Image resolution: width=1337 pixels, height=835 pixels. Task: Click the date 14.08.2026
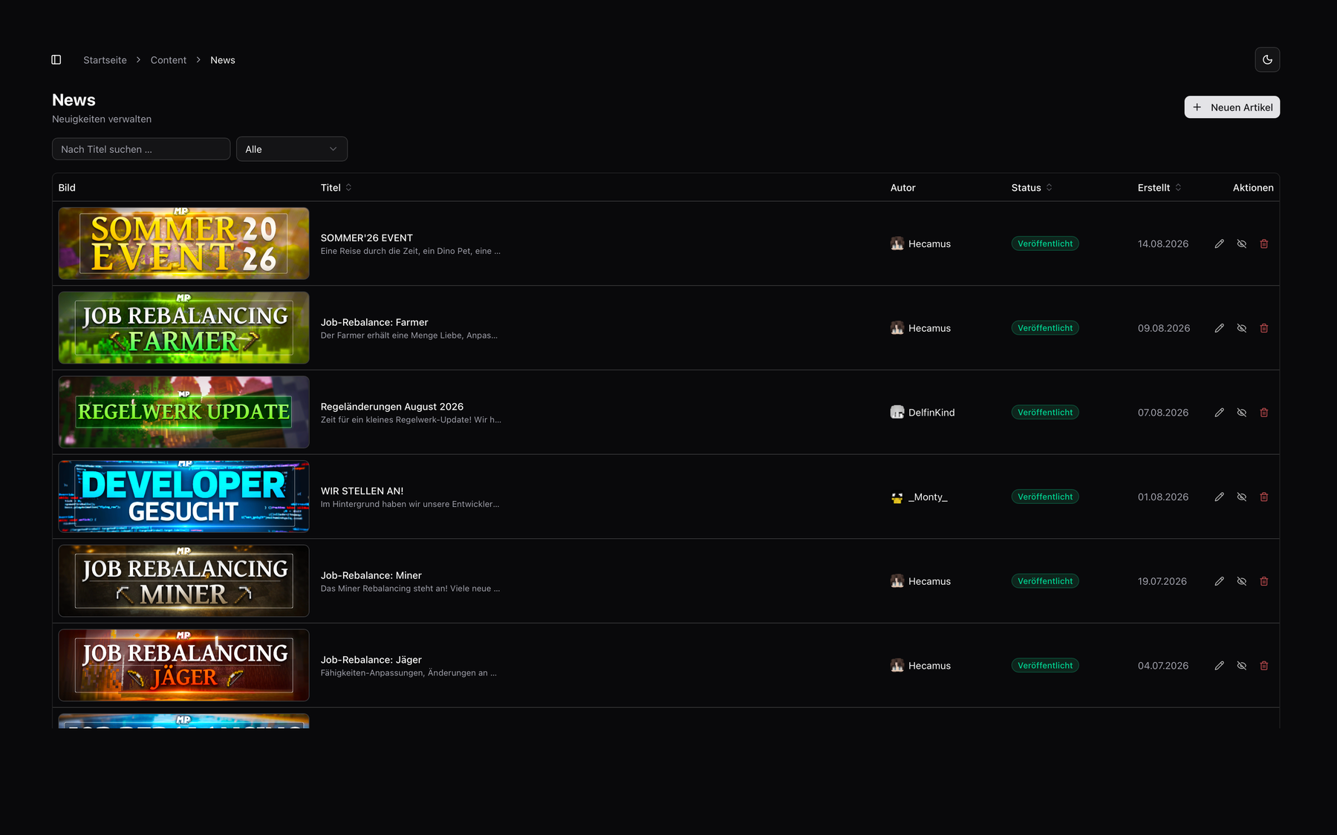[1162, 244]
